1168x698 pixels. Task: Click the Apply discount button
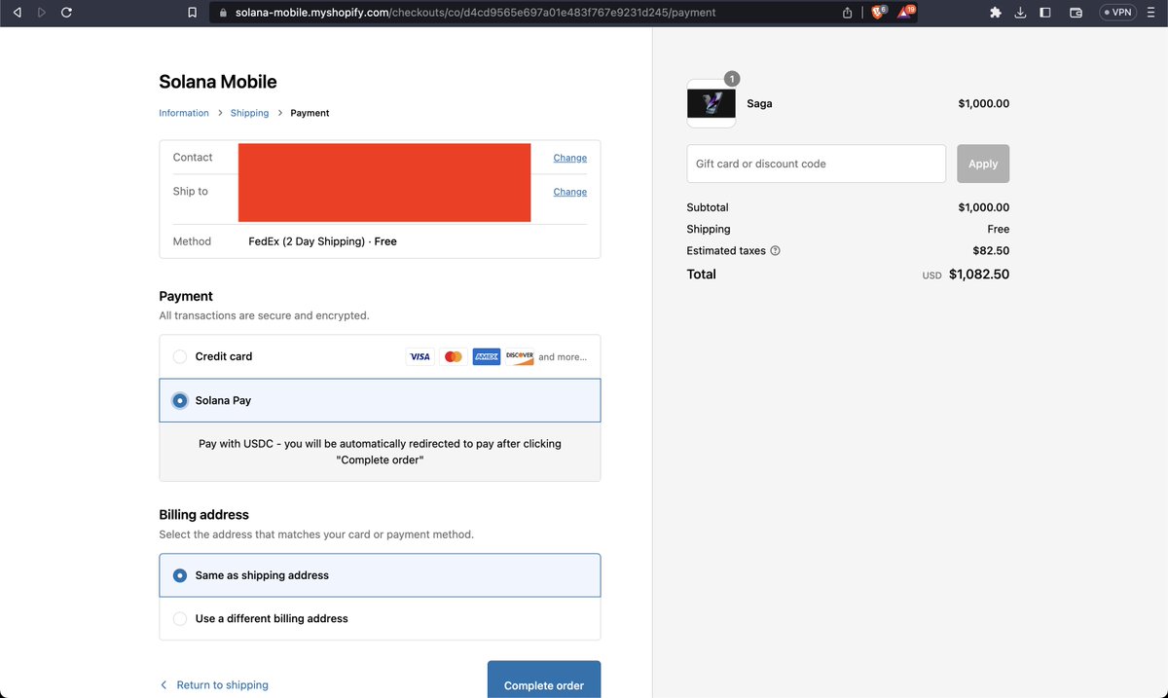click(x=983, y=164)
